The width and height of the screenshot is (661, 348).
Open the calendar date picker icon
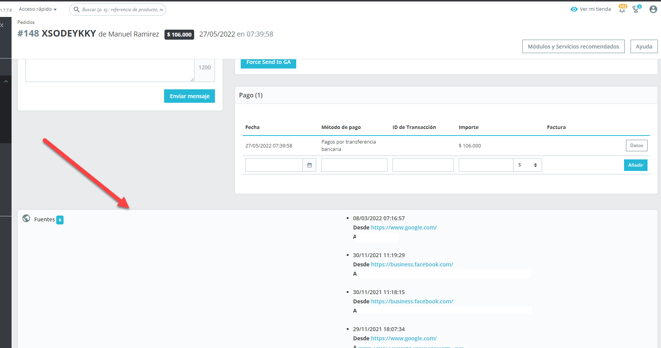(x=309, y=165)
